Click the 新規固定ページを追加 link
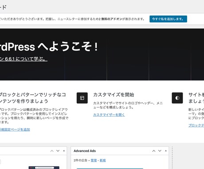The width and height of the screenshot is (204, 169). coord(15,129)
